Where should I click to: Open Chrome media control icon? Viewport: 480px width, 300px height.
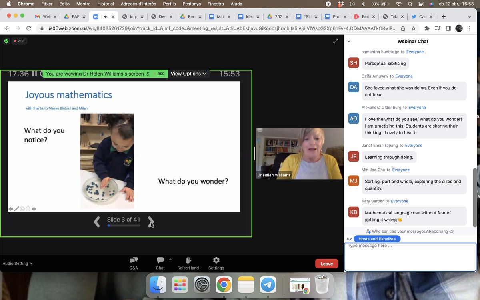click(x=438, y=28)
